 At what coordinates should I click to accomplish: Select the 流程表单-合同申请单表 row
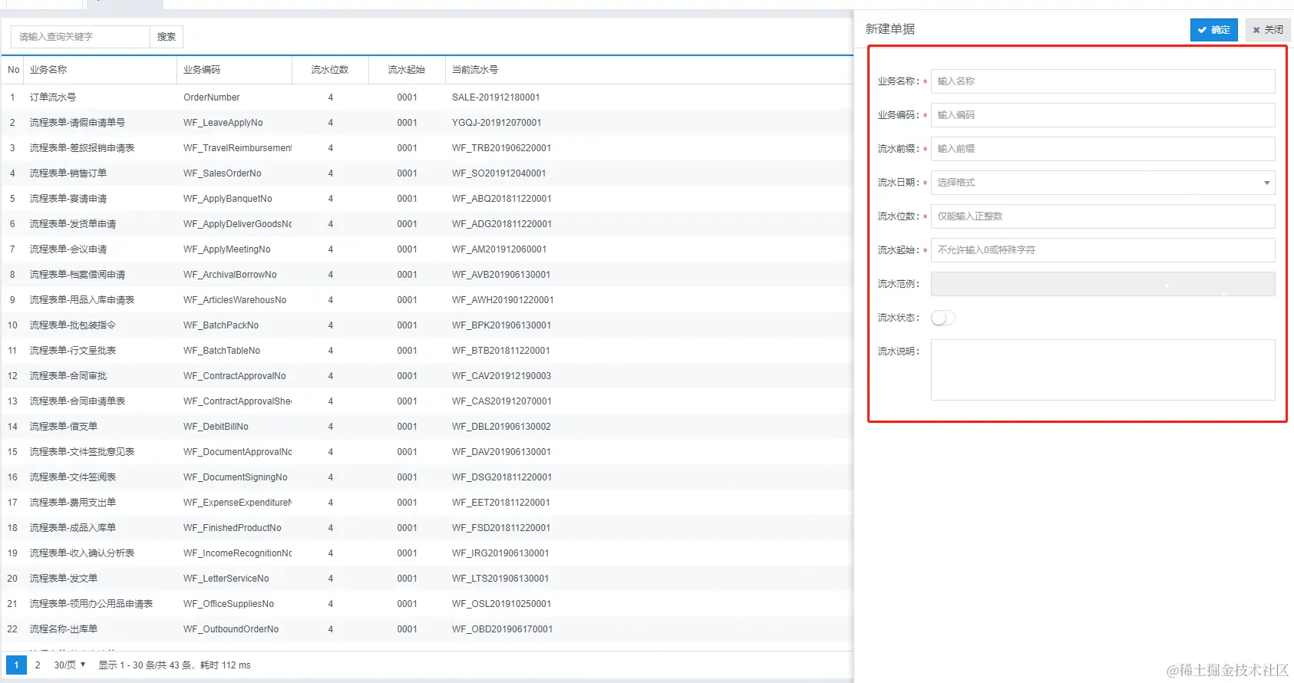(x=427, y=401)
